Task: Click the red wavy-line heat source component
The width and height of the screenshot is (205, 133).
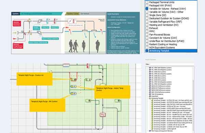Action: 102,115
